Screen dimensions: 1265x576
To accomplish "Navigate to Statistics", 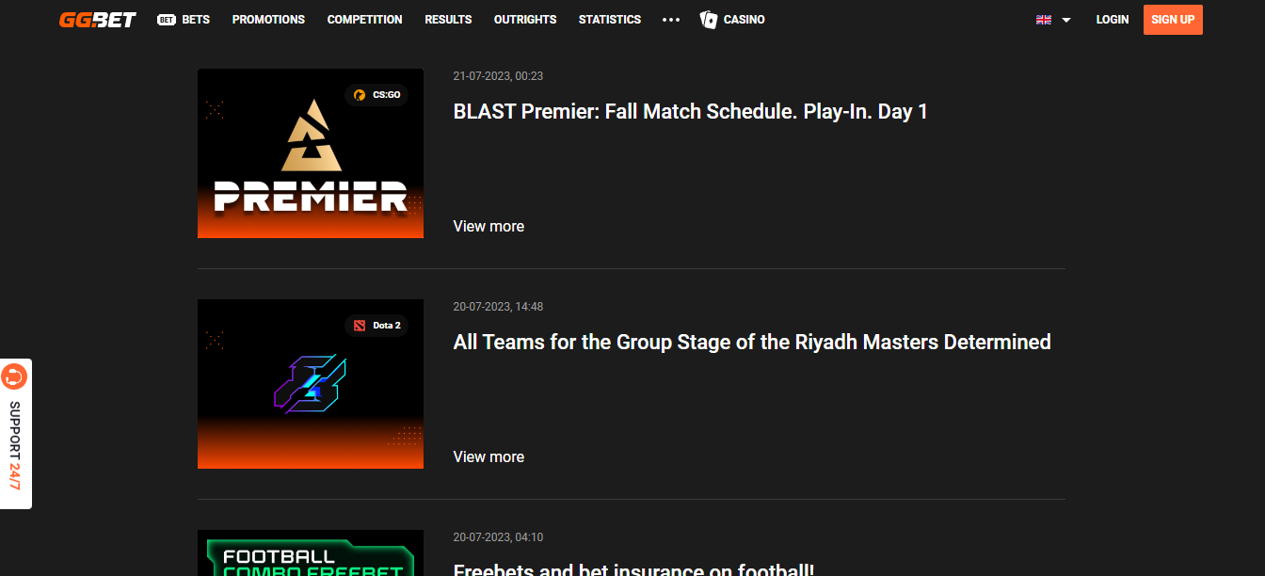I will pos(610,20).
